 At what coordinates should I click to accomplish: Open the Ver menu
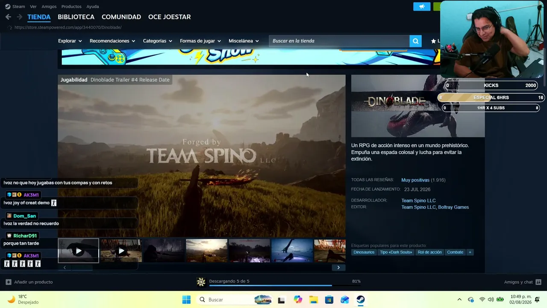[x=33, y=6]
